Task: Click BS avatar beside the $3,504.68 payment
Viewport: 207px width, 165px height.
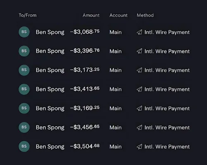Action: tap(24, 146)
